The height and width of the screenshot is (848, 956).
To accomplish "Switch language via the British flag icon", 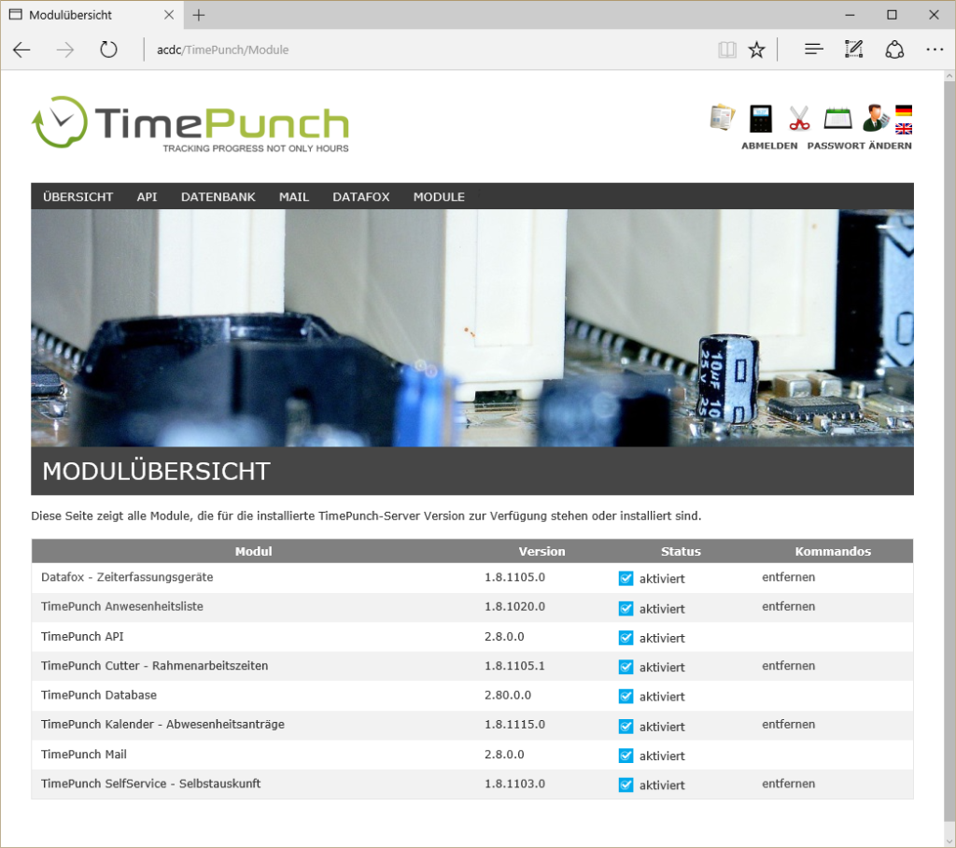I will click(x=903, y=131).
